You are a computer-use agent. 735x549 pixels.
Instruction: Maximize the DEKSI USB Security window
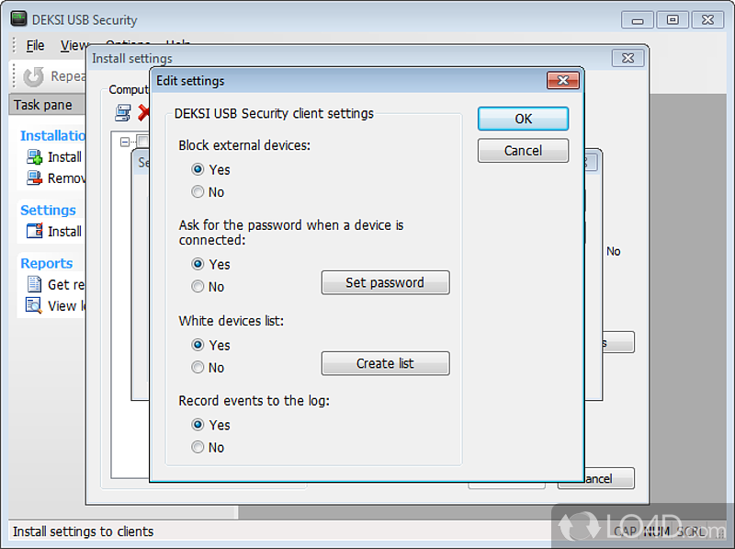pyautogui.click(x=673, y=20)
